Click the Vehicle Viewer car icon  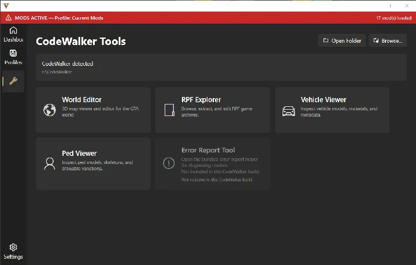(x=289, y=111)
